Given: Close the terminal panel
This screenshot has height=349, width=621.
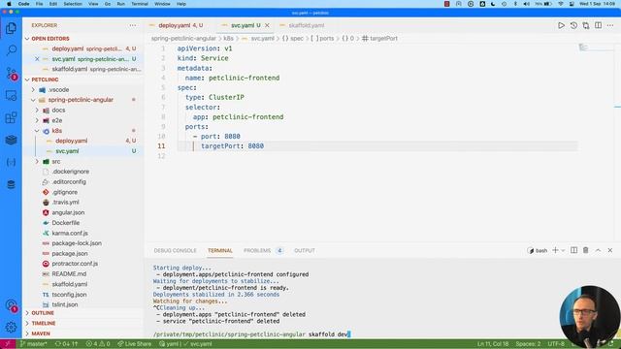Looking at the screenshot, I should (x=610, y=250).
